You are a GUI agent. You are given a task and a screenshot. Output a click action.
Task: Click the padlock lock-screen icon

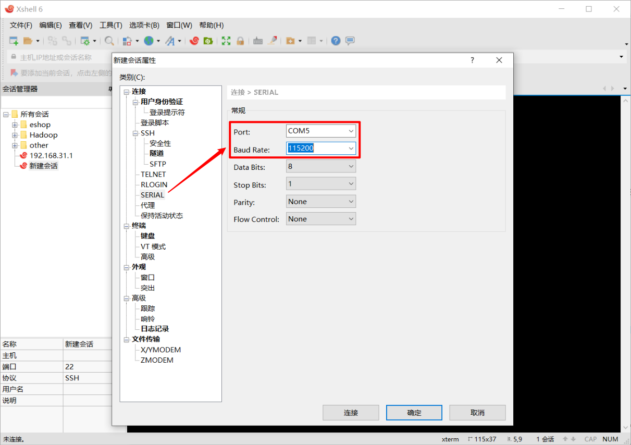tap(240, 41)
